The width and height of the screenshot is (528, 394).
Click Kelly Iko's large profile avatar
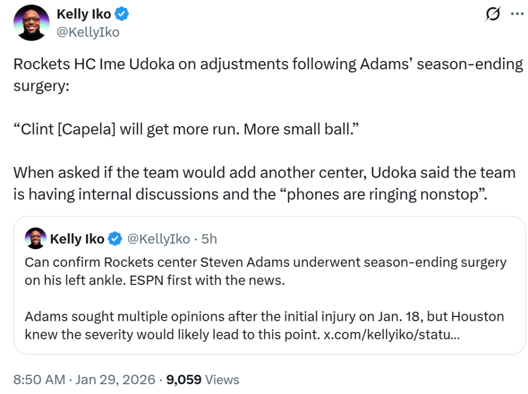[33, 23]
